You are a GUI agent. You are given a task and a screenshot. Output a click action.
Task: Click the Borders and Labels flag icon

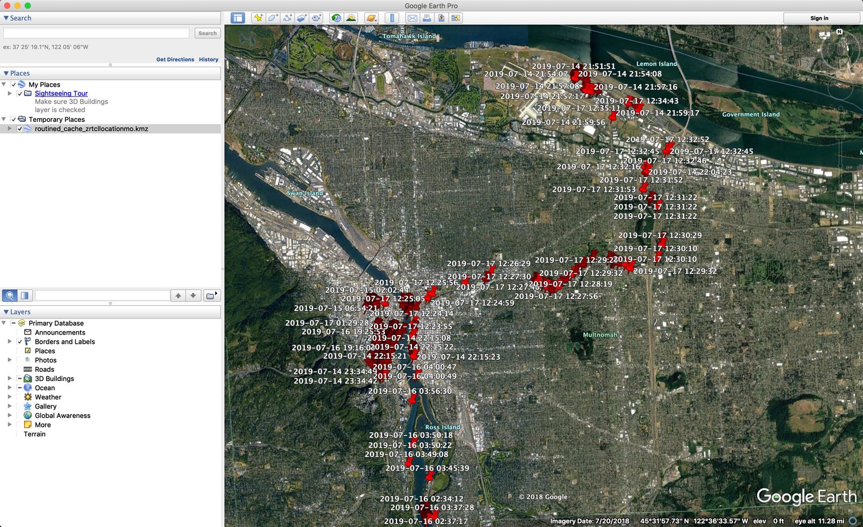click(28, 341)
